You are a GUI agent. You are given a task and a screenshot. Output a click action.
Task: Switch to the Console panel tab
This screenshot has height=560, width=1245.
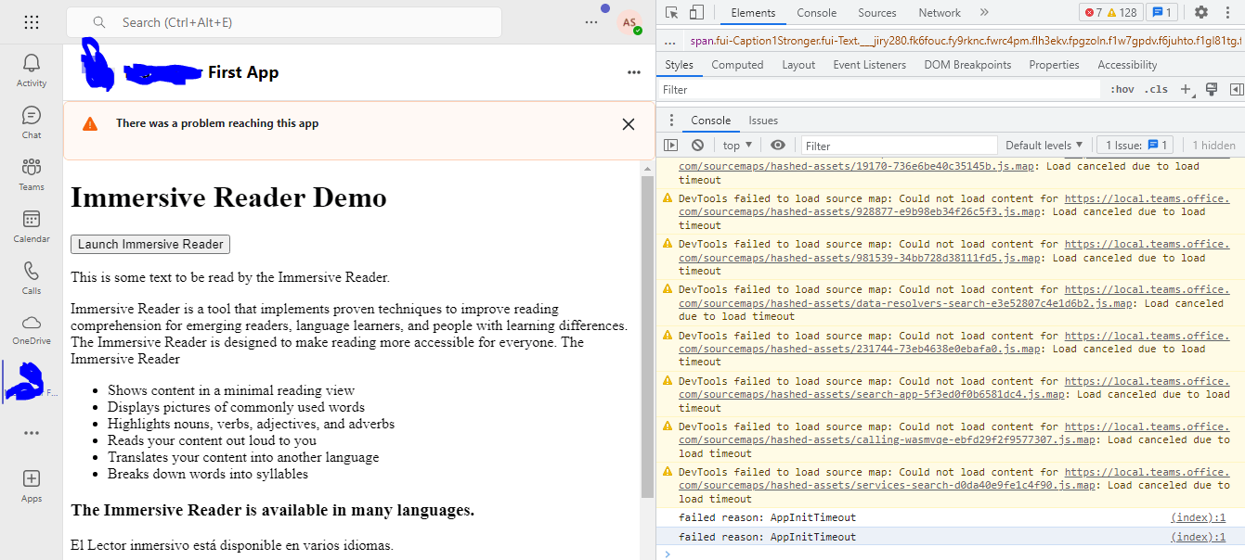coord(817,13)
